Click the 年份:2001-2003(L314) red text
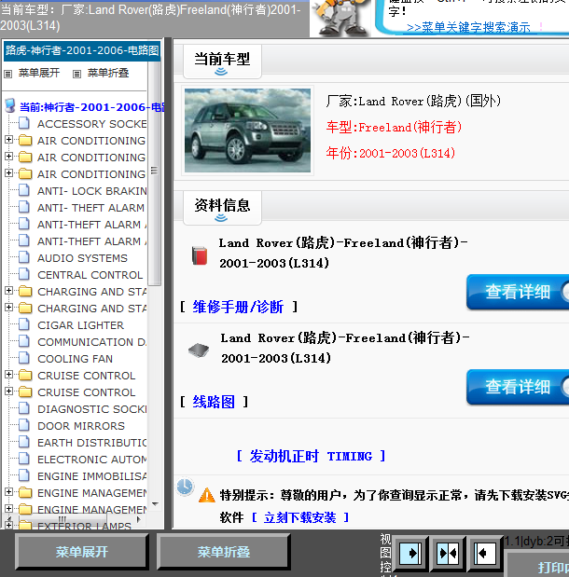This screenshot has width=569, height=577. [x=391, y=153]
